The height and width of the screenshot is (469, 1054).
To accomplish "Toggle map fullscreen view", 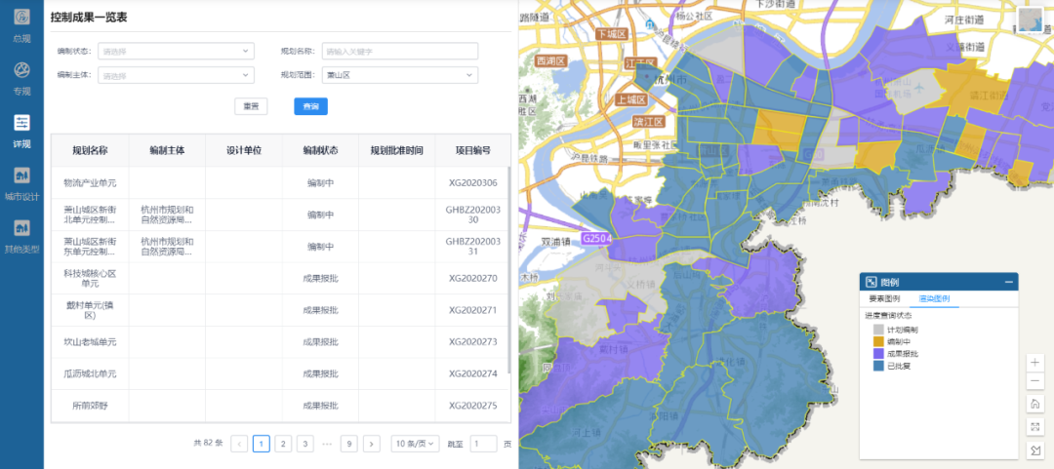I will click(1034, 427).
